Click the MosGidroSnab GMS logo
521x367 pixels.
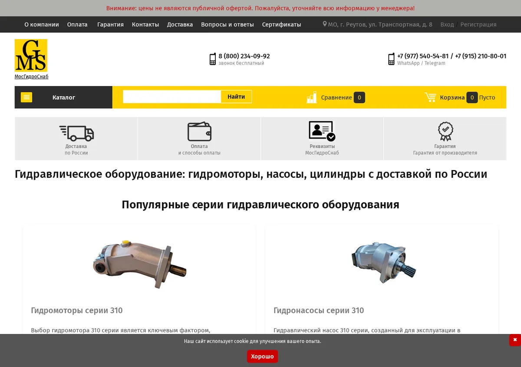[x=31, y=56]
